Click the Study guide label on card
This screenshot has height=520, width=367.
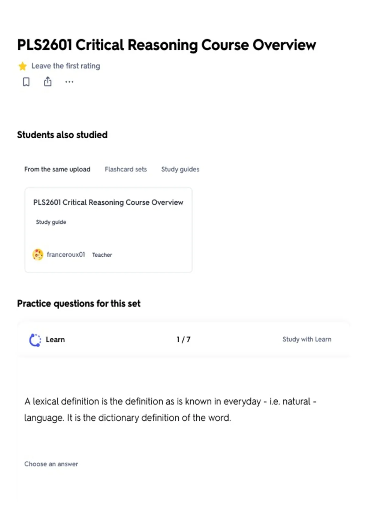click(51, 222)
